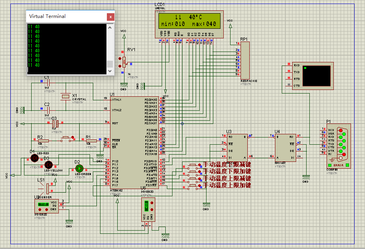Viewport: 365px width, 249px height.
Task: Select the virtual terminal instrument with RXD/TXD pins
Action: coord(313,76)
